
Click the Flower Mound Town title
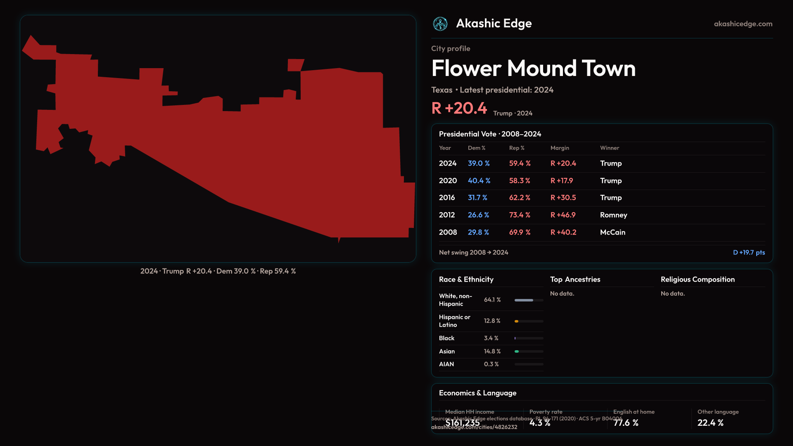point(533,68)
